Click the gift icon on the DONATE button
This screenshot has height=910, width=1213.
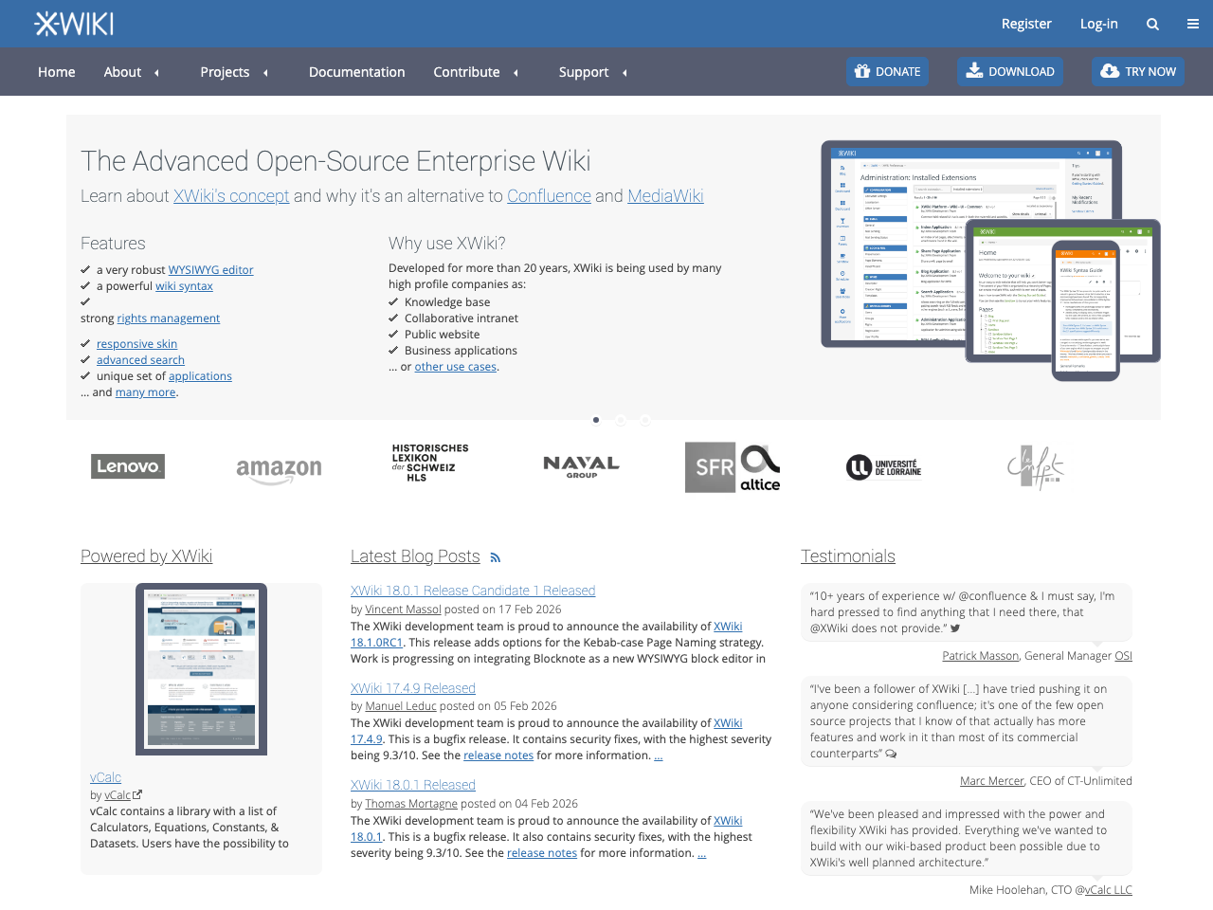tap(863, 71)
